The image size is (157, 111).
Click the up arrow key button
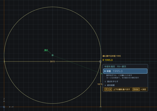[106, 89]
